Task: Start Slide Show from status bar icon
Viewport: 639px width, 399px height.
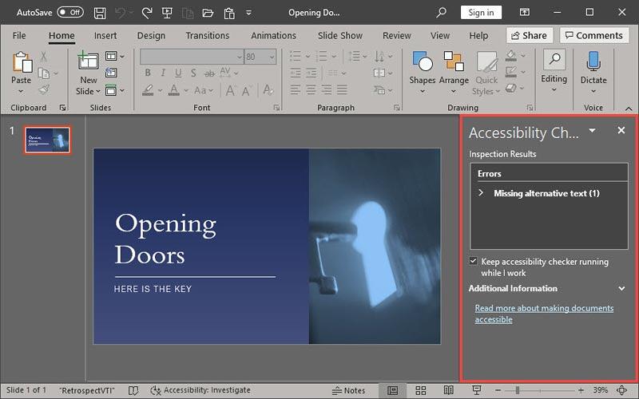Action: click(x=476, y=391)
